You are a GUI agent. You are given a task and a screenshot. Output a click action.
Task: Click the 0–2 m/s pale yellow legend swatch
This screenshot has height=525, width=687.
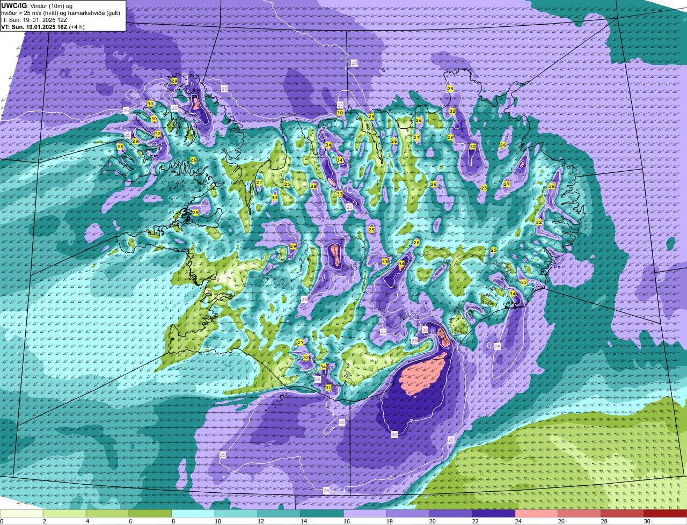(x=21, y=513)
